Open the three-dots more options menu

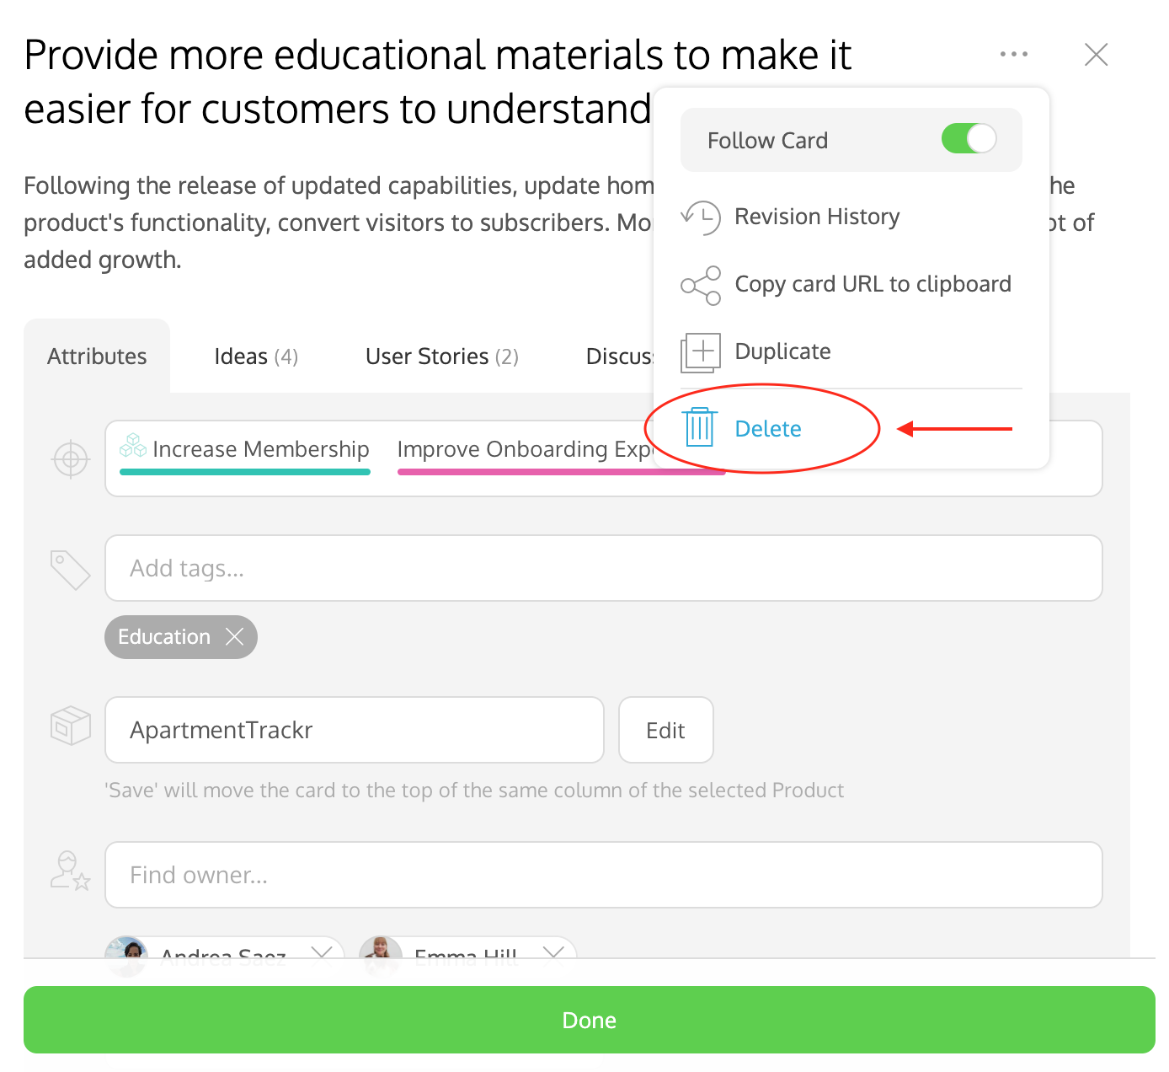tap(1013, 54)
